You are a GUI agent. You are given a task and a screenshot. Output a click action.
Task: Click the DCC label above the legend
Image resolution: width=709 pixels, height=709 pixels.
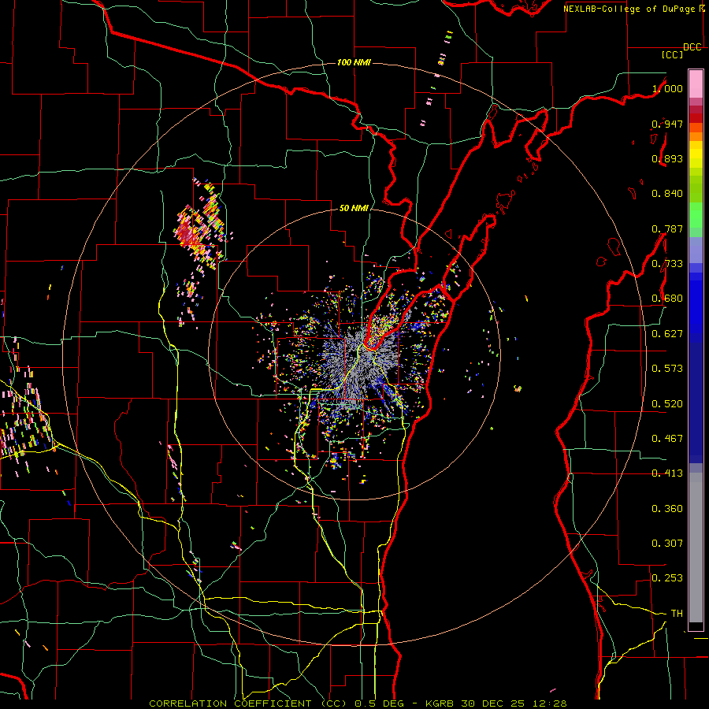pyautogui.click(x=692, y=47)
